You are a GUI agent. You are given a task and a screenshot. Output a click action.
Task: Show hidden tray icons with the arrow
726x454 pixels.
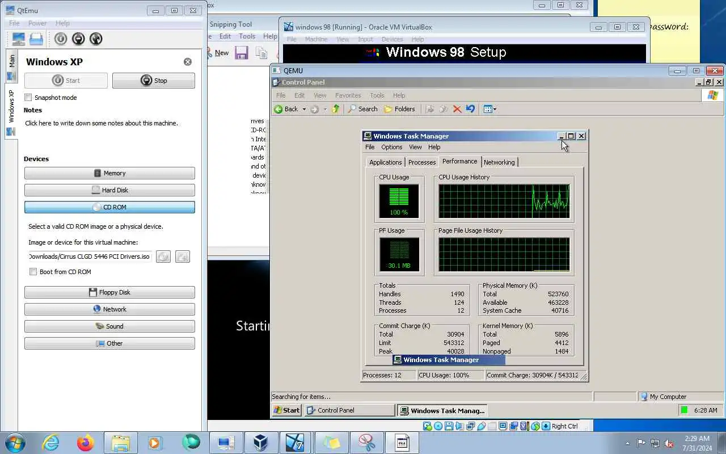coord(627,443)
